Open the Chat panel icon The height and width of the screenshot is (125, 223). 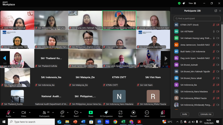pyautogui.click(x=62, y=112)
